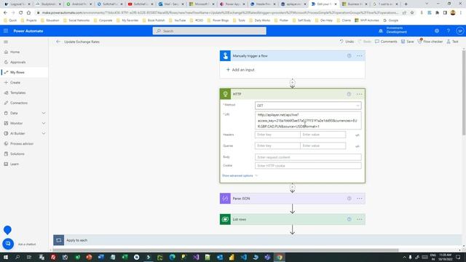466x262 pixels.
Task: Click the Queries key field
Action: click(x=277, y=146)
